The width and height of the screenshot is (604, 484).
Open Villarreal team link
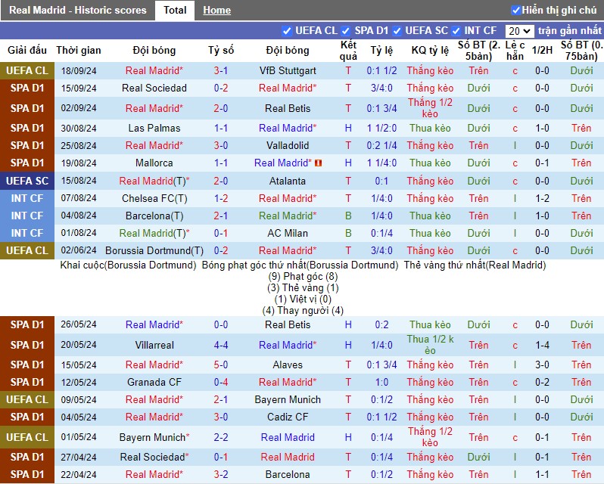(154, 345)
